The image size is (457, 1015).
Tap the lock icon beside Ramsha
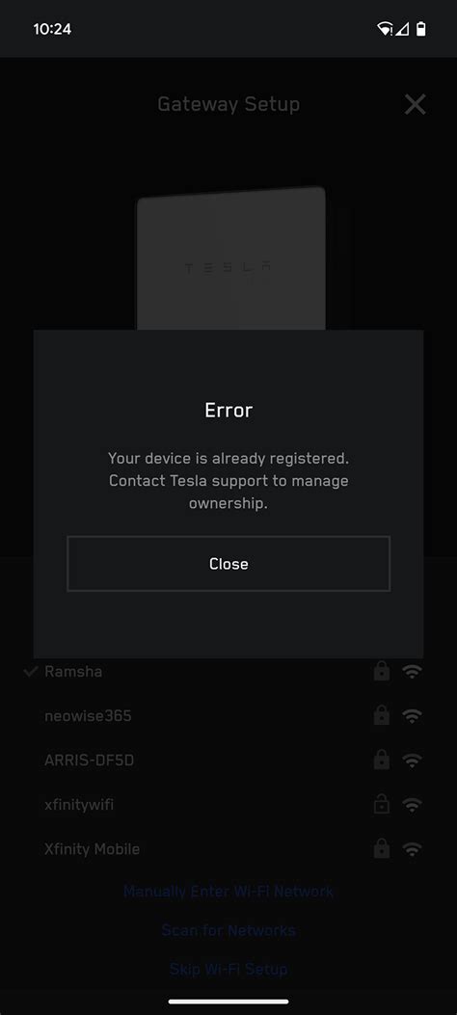(382, 671)
